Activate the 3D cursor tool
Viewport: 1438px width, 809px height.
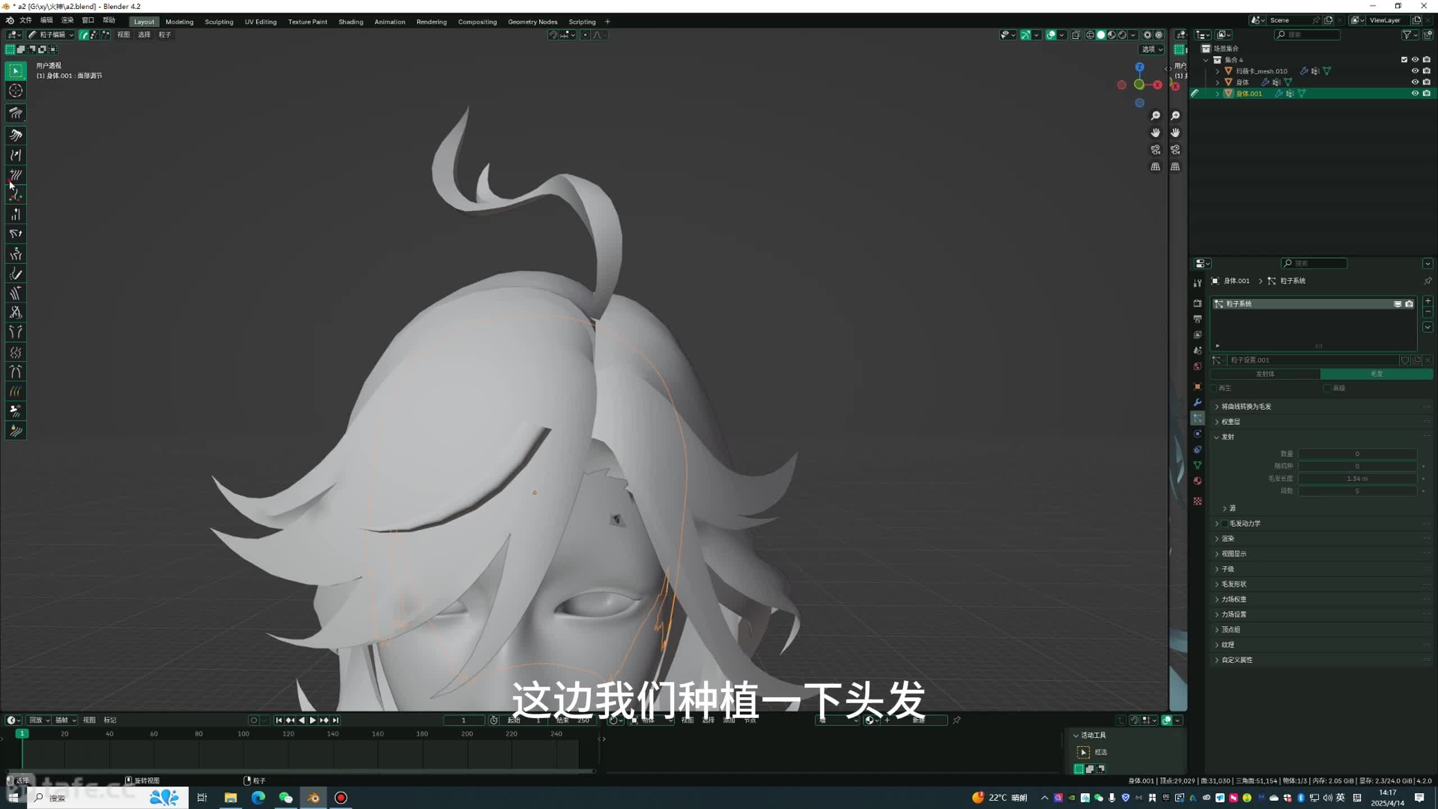point(16,90)
